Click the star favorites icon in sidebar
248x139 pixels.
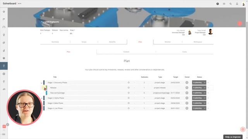point(4,12)
